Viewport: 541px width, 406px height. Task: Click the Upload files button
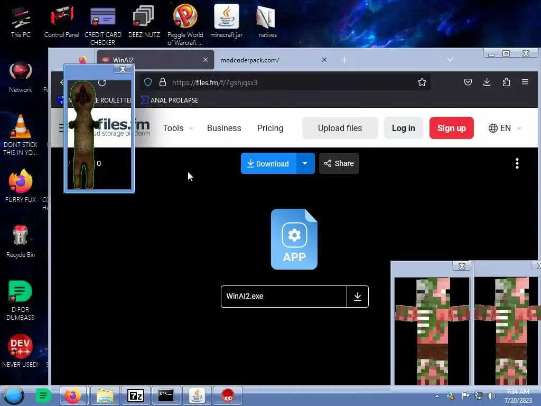340,128
